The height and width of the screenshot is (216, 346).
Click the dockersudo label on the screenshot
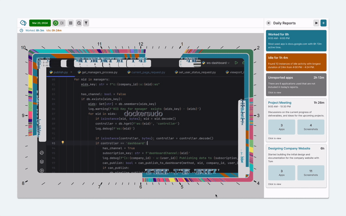(143, 114)
